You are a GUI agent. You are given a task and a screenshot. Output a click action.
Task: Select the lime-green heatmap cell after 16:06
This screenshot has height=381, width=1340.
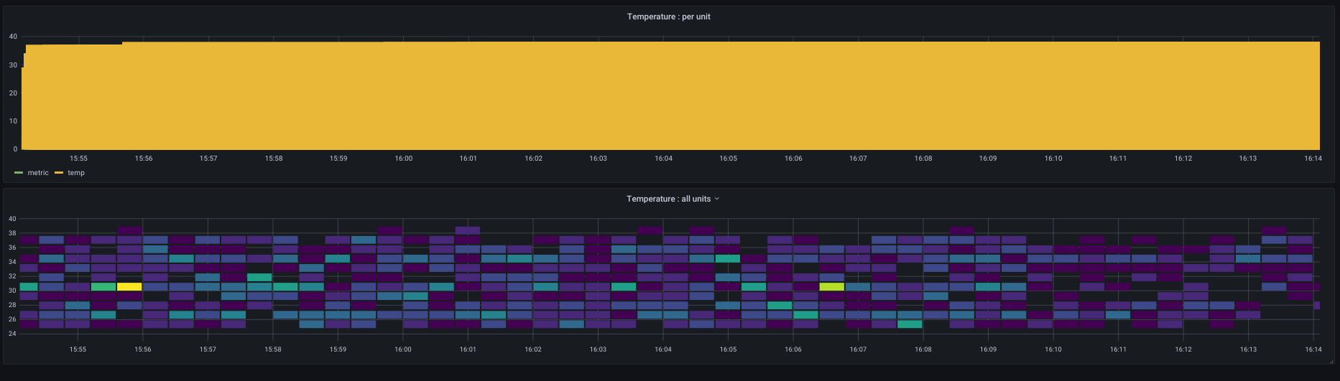click(831, 286)
